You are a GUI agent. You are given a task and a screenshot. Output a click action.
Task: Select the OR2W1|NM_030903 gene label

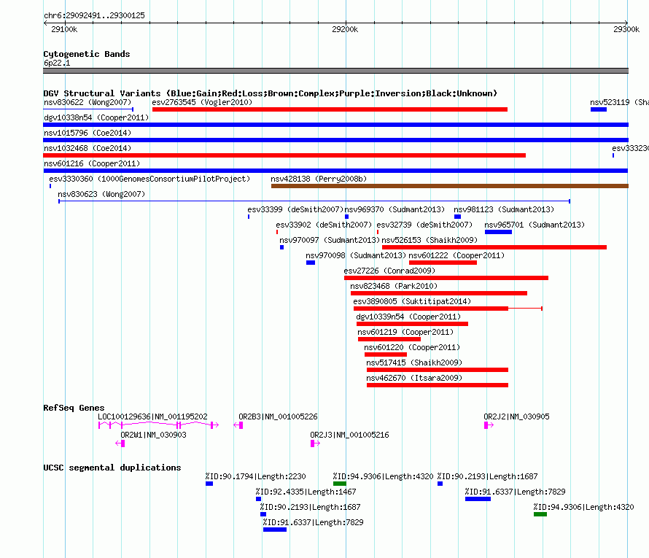tap(153, 435)
